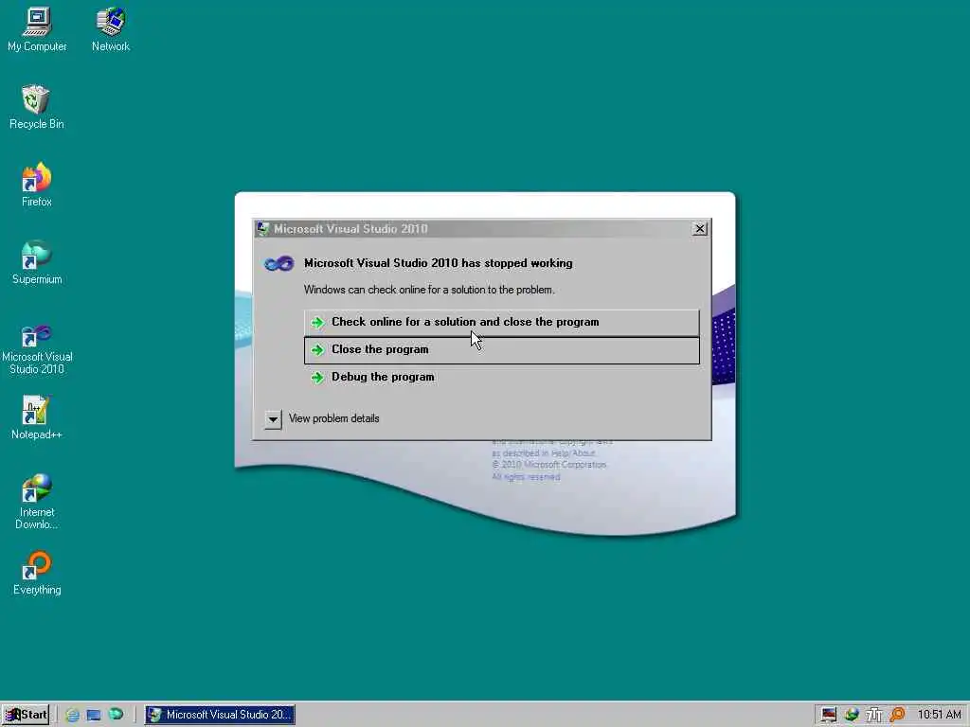Image resolution: width=970 pixels, height=727 pixels.
Task: Click the monitor icon in the system tray
Action: point(829,715)
